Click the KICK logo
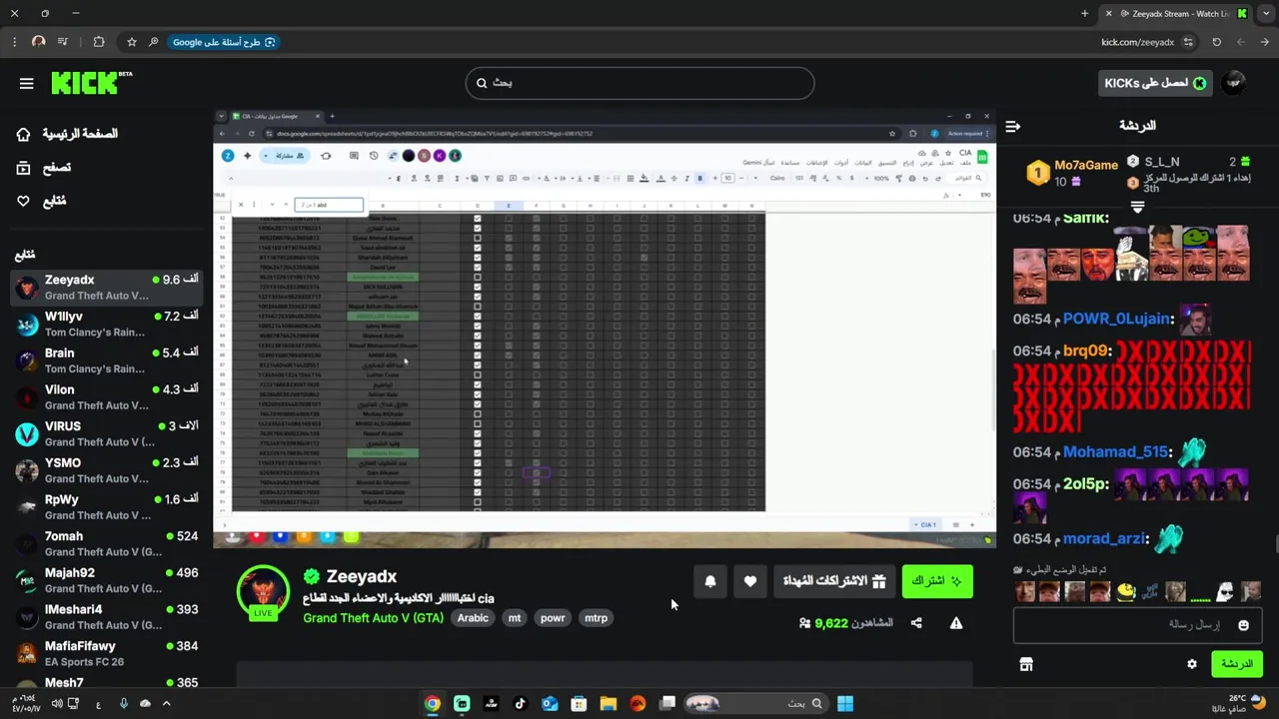The image size is (1279, 719). click(91, 83)
